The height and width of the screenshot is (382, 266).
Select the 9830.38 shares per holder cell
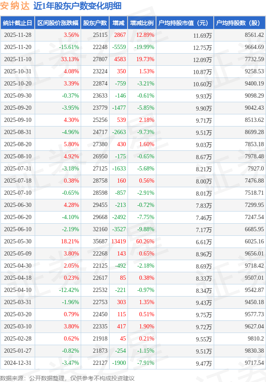(254, 351)
